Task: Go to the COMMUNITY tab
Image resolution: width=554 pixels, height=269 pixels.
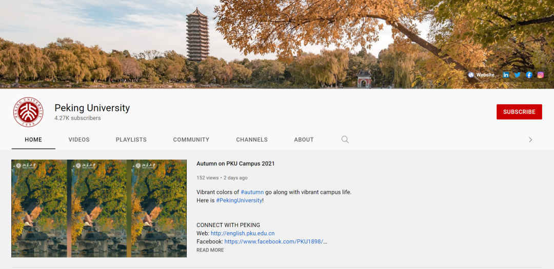Action: 191,140
